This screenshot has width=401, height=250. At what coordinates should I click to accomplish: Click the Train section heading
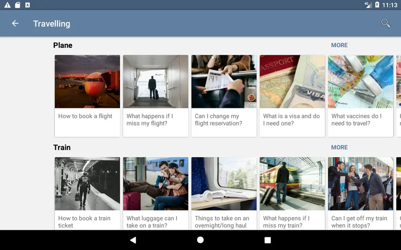click(62, 147)
